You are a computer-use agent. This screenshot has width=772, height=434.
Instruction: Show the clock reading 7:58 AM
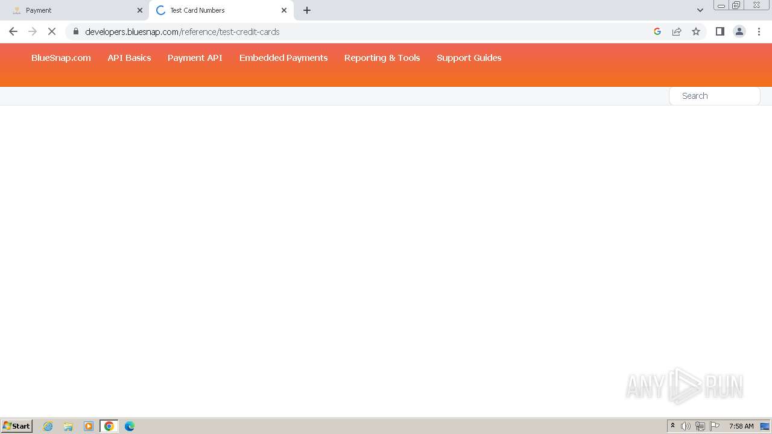(741, 426)
